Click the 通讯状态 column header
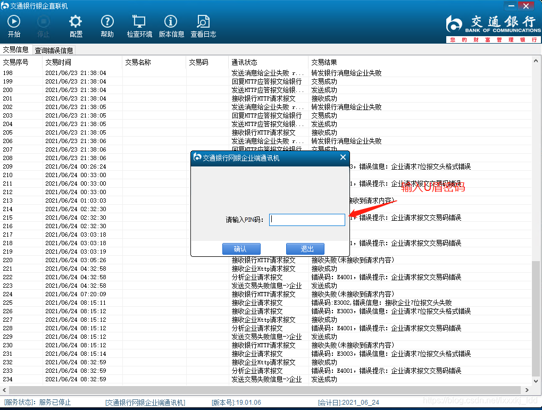Image resolution: width=542 pixels, height=410 pixels. tap(269, 62)
